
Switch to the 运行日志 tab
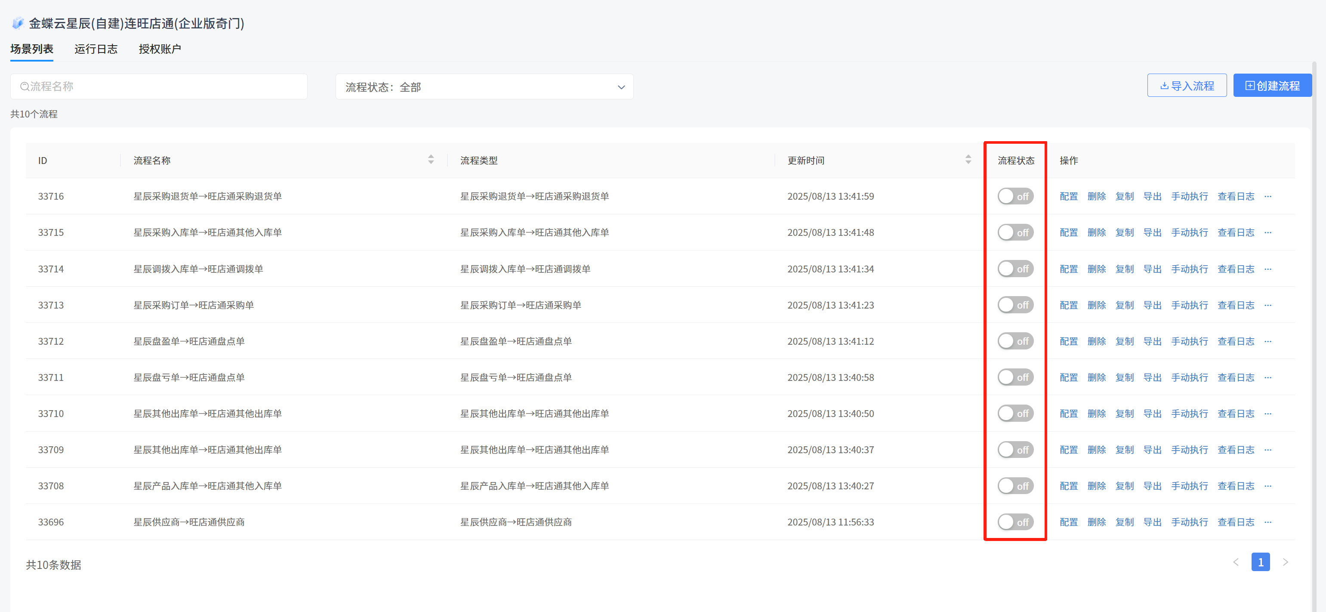pos(96,49)
